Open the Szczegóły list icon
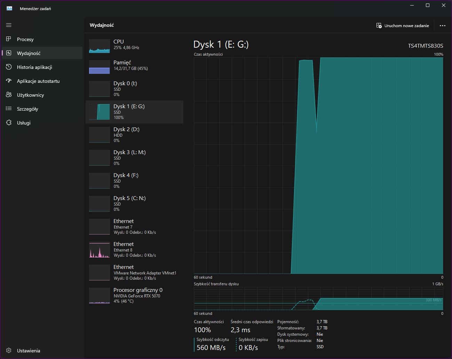 click(9, 109)
